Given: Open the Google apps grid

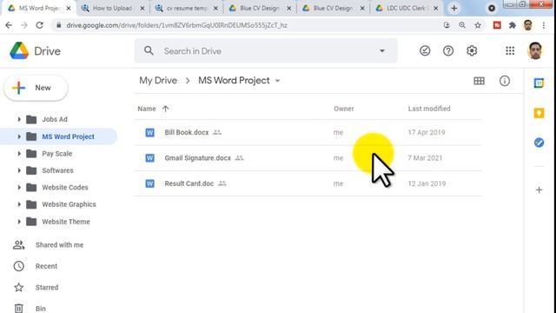Looking at the screenshot, I should pyautogui.click(x=510, y=50).
